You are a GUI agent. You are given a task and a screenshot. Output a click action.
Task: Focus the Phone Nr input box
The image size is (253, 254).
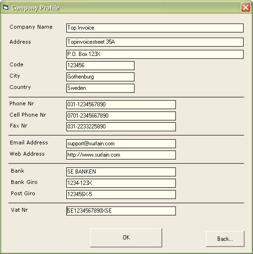click(121, 104)
